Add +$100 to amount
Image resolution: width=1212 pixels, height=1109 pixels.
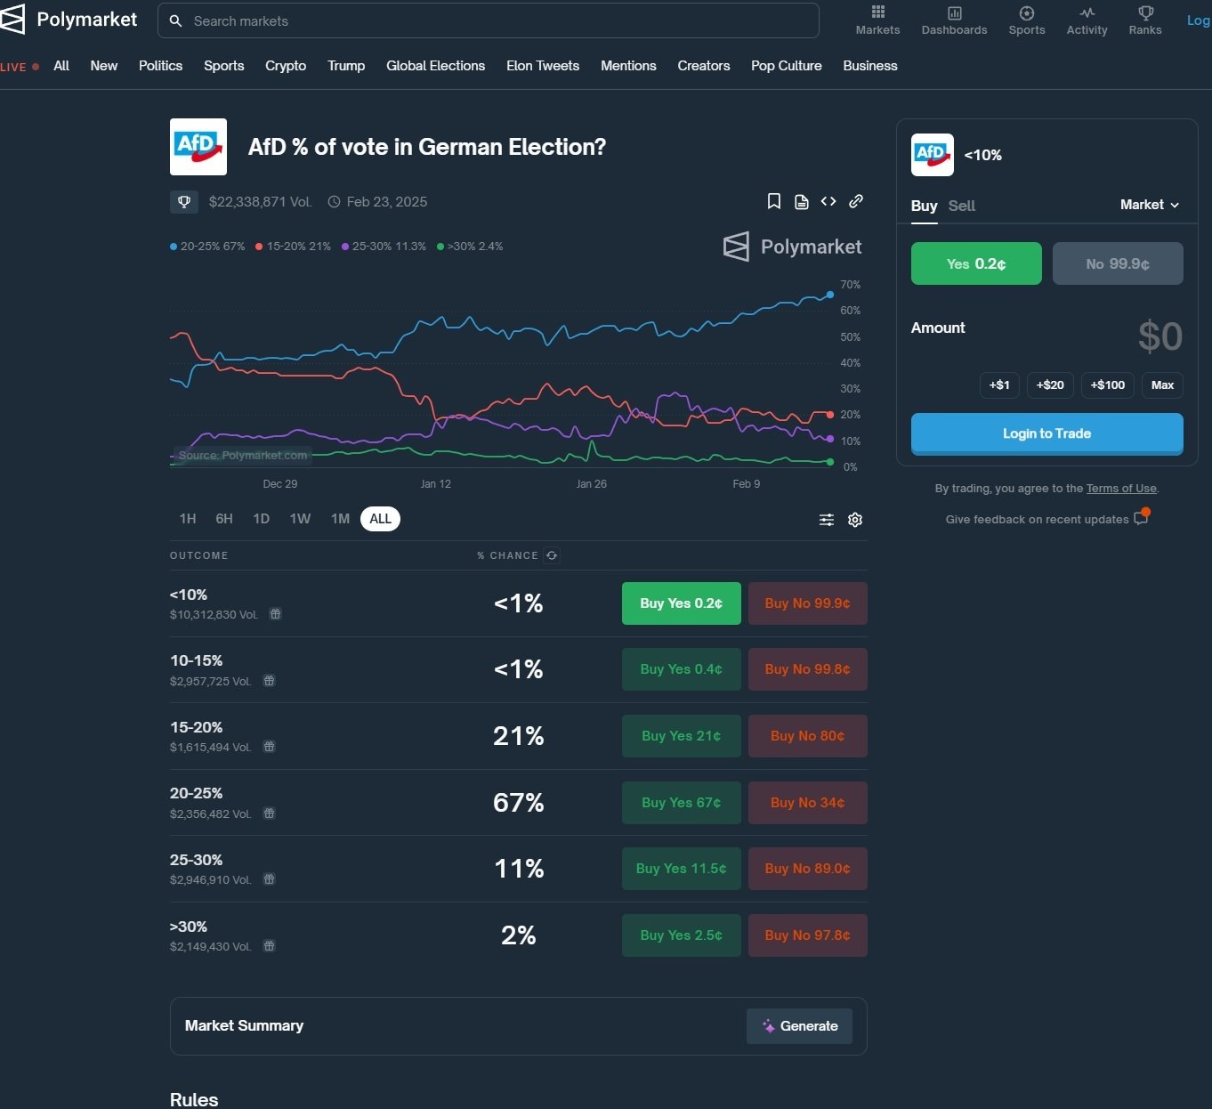click(x=1108, y=385)
